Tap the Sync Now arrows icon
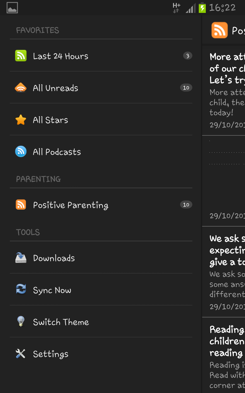This screenshot has width=245, height=393. tap(21, 290)
